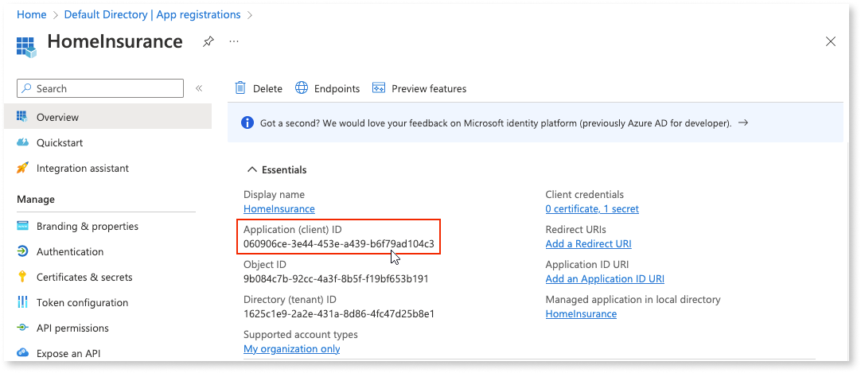This screenshot has width=861, height=373.
Task: Click Add an Application ID URI link
Action: click(605, 278)
